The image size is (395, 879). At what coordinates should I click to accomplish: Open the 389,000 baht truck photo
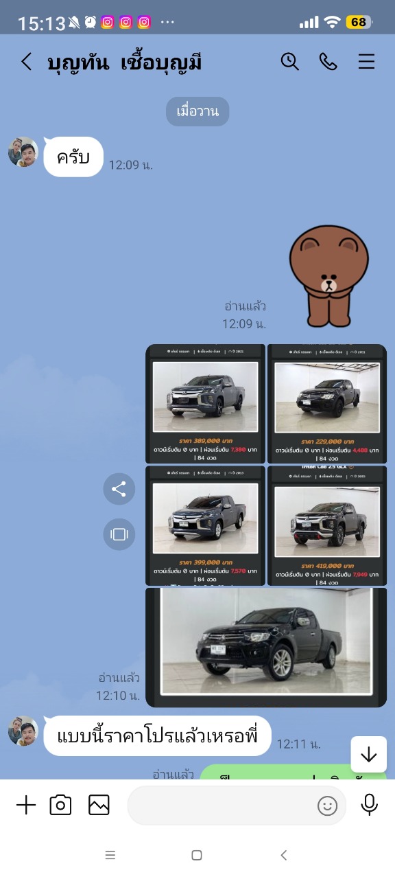[x=206, y=404]
